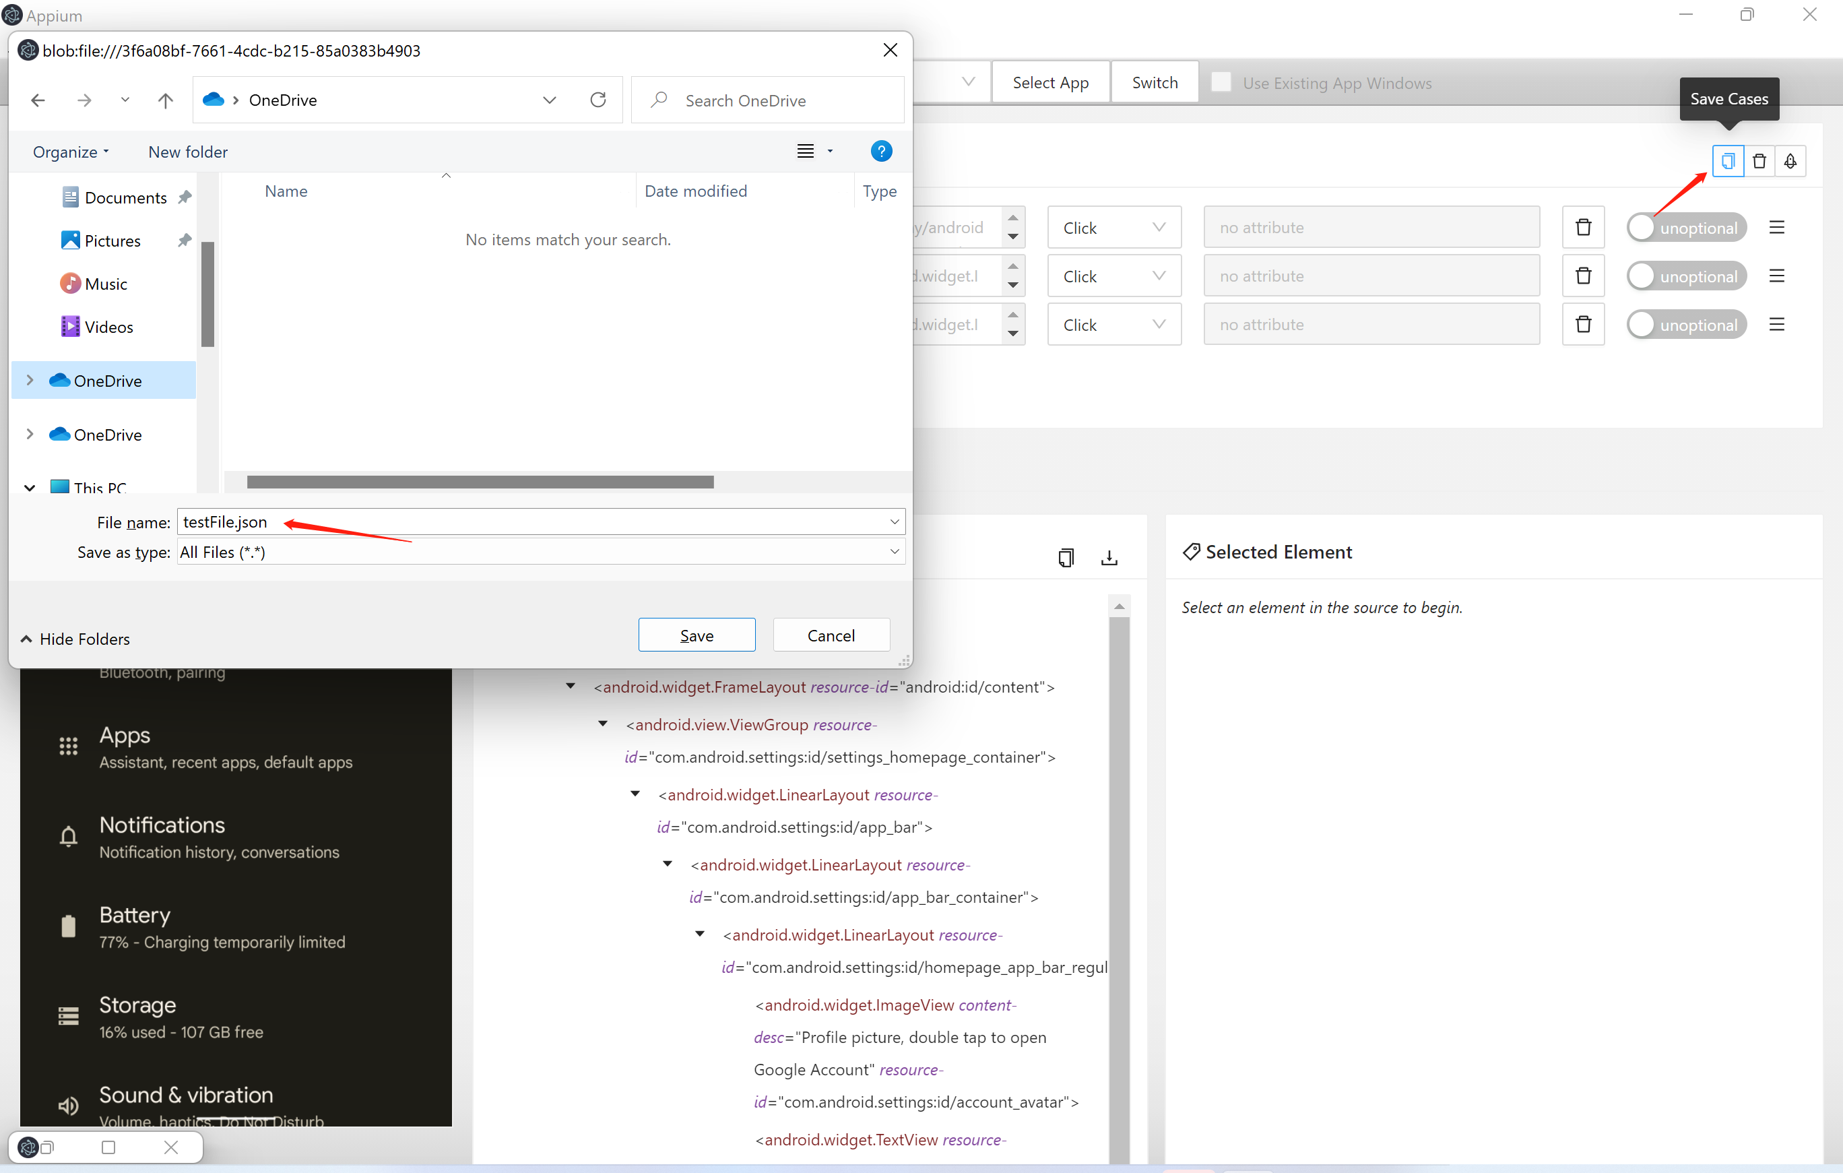
Task: Refresh the OneDrive folder view
Action: click(597, 100)
